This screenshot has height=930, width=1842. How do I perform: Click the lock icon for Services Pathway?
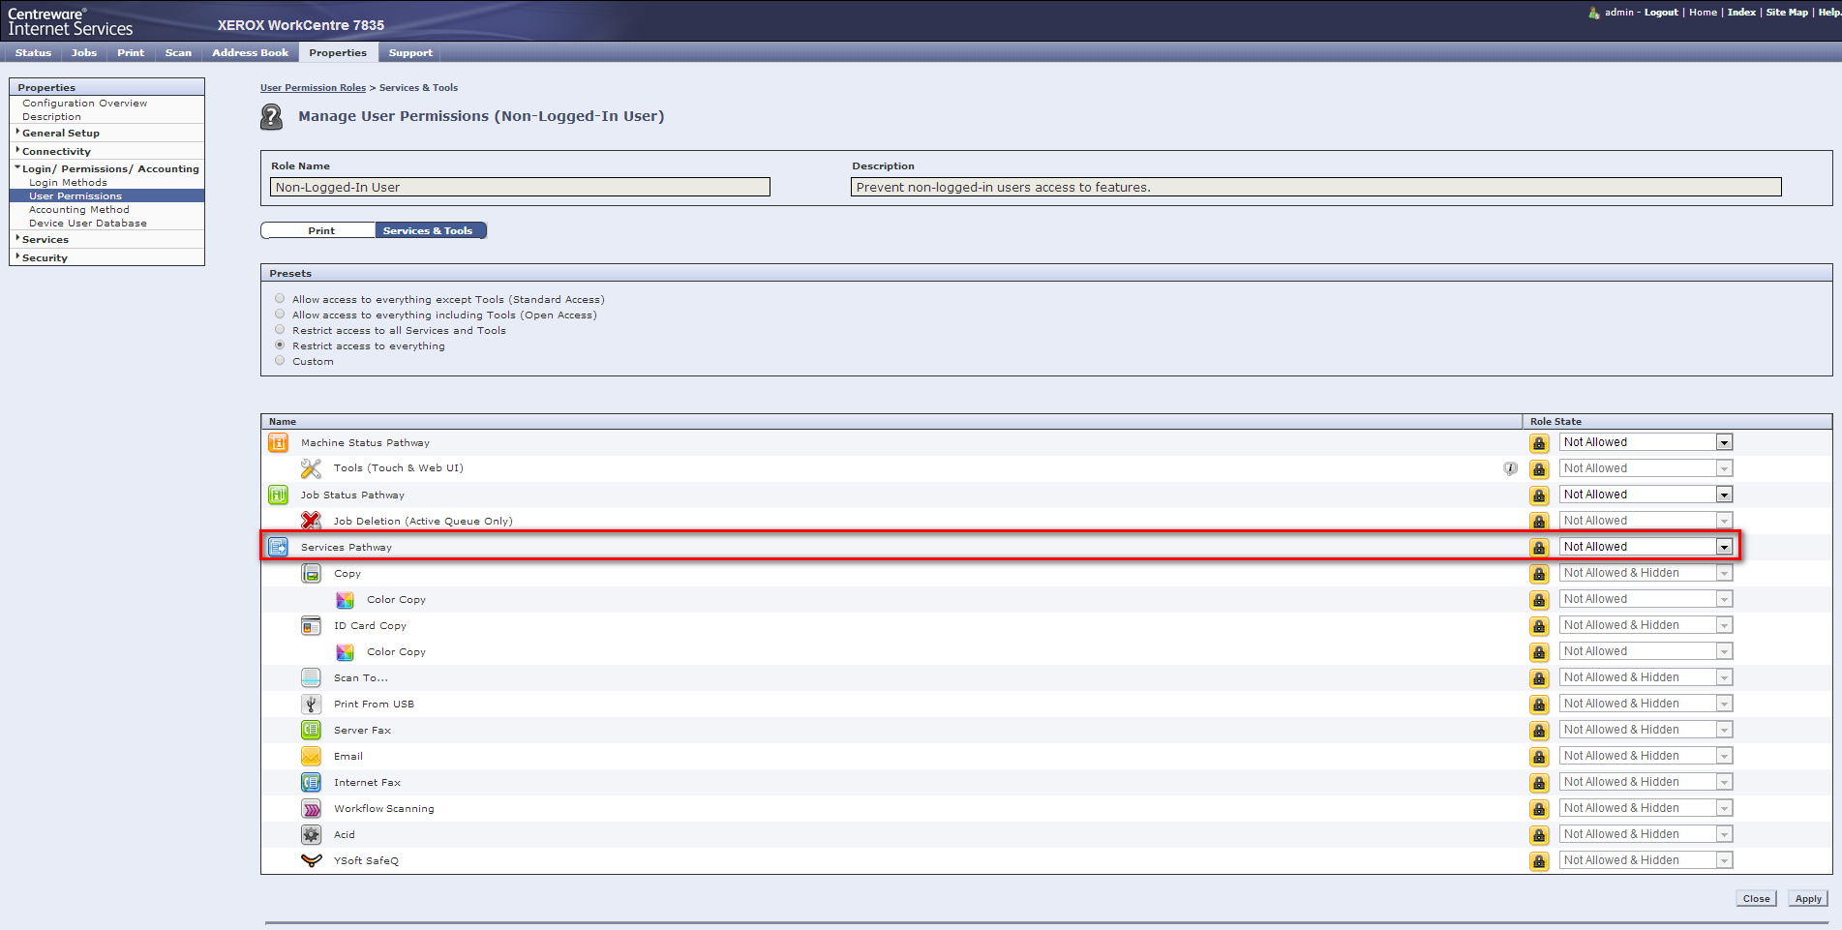1539,548
